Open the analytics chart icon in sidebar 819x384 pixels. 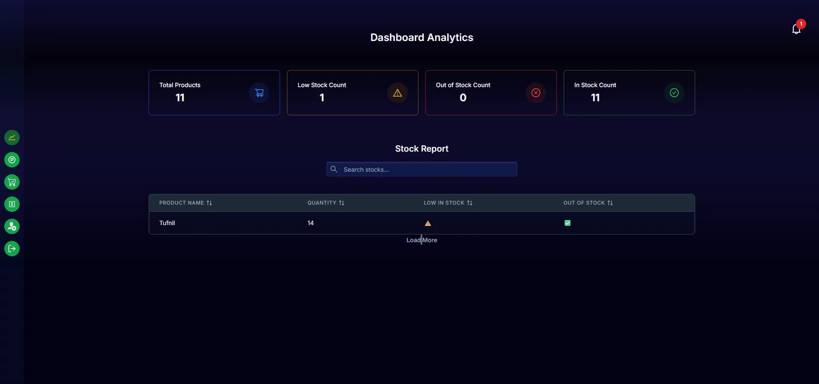click(x=12, y=138)
